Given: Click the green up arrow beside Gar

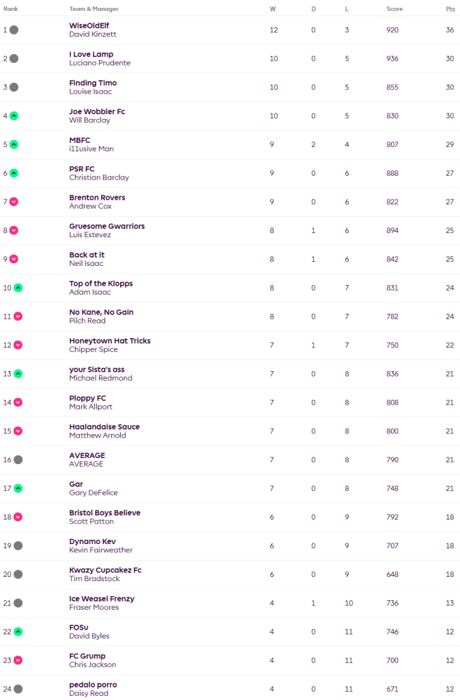Looking at the screenshot, I should pos(18,488).
